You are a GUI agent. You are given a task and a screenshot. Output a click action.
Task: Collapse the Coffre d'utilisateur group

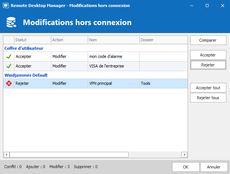click(24, 48)
